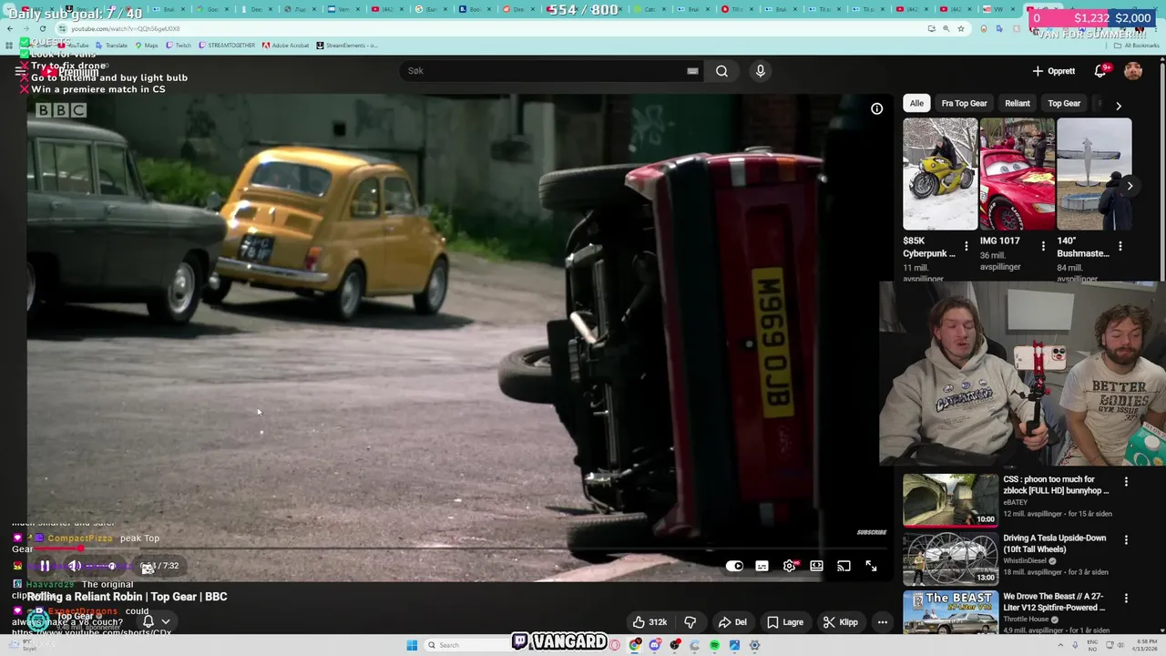The height and width of the screenshot is (656, 1166).
Task: Dislike the video with thumbs down
Action: (690, 622)
